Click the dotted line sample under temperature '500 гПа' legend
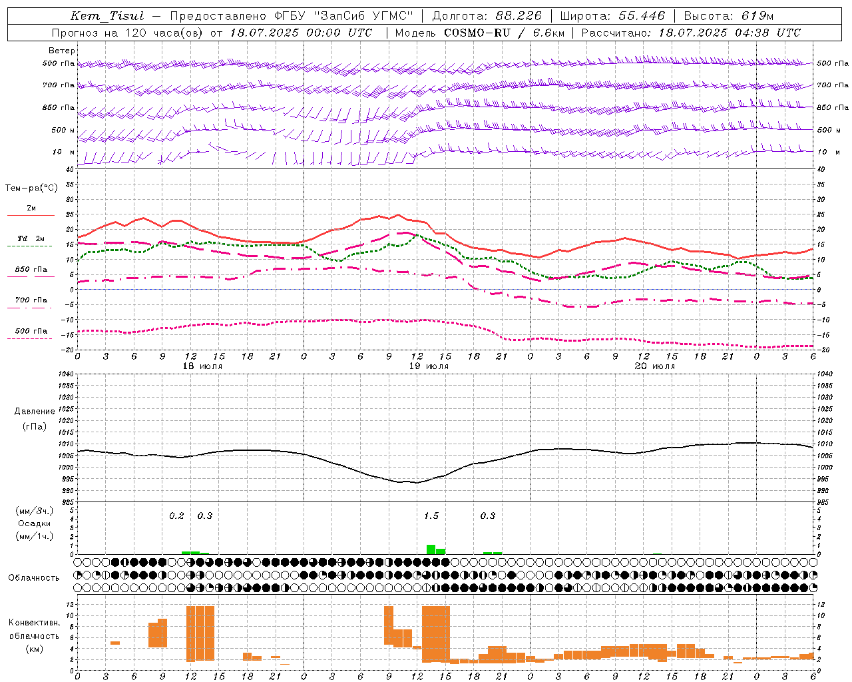 click(x=30, y=338)
